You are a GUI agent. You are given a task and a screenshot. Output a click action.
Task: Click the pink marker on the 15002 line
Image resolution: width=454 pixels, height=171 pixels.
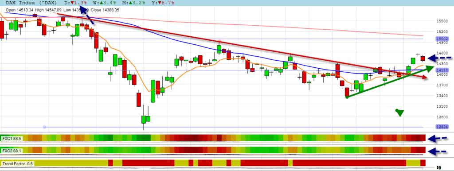219,41
